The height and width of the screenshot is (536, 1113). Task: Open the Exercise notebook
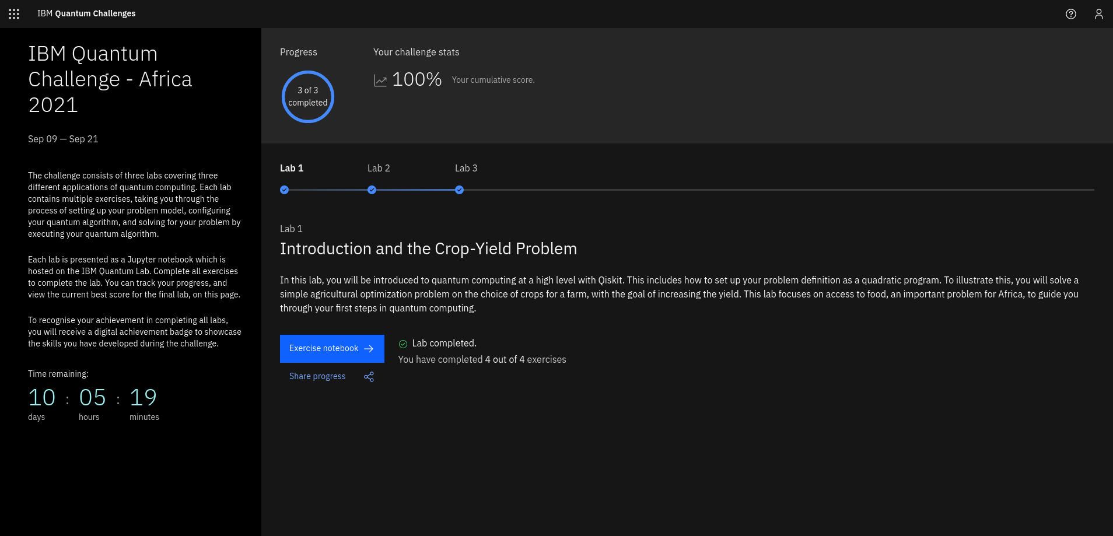coord(332,349)
